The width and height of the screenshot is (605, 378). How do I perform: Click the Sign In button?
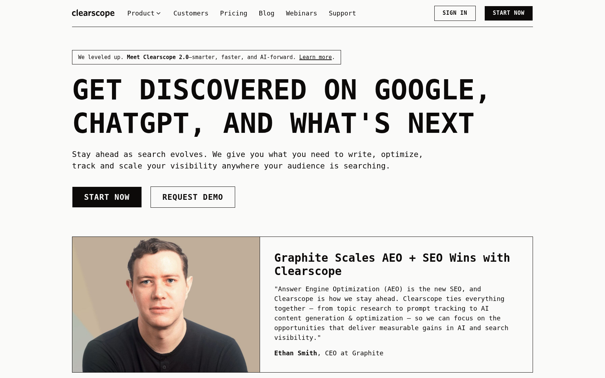454,13
